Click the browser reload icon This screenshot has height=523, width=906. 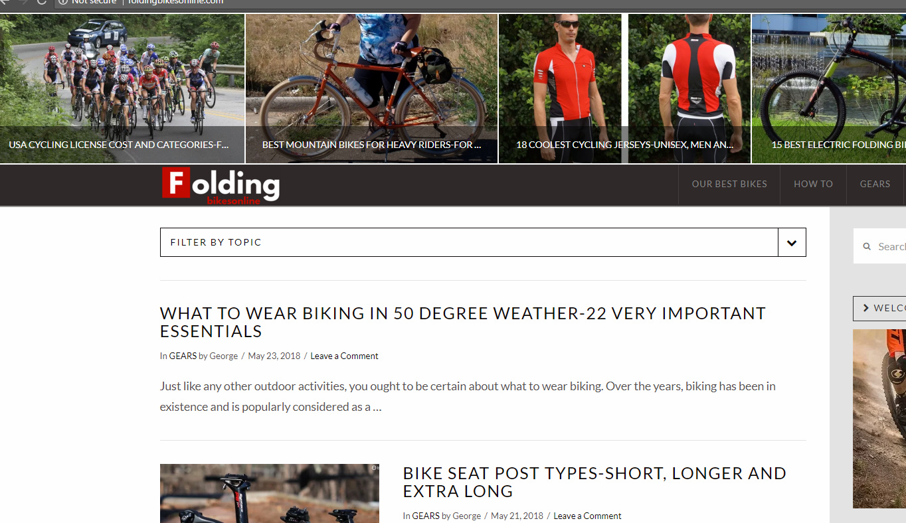point(42,2)
